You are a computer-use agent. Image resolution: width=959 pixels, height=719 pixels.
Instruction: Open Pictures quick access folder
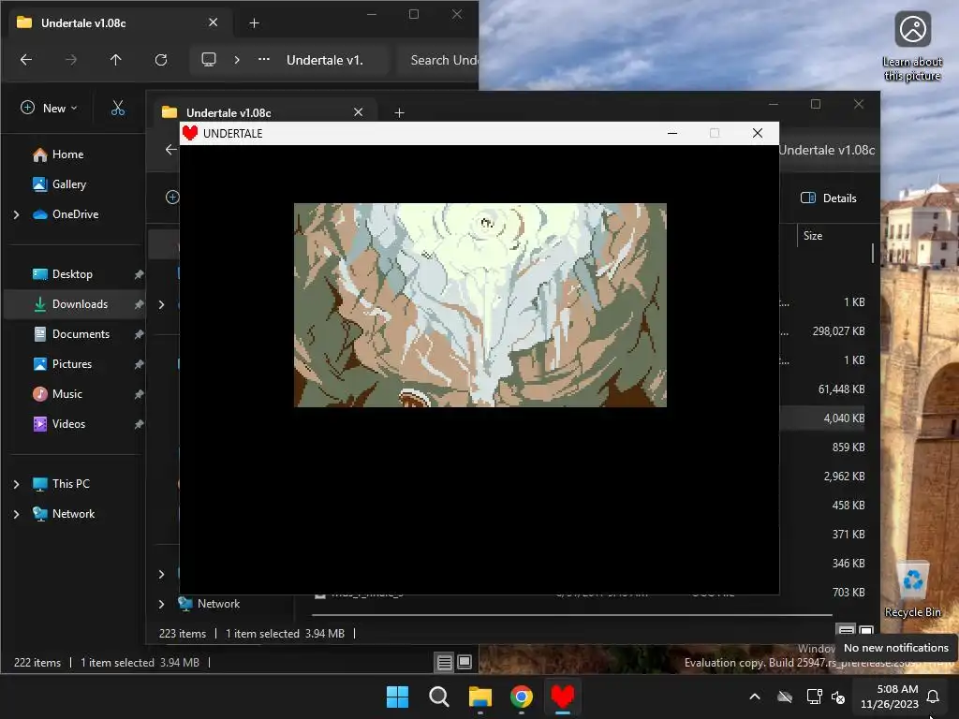tap(71, 364)
